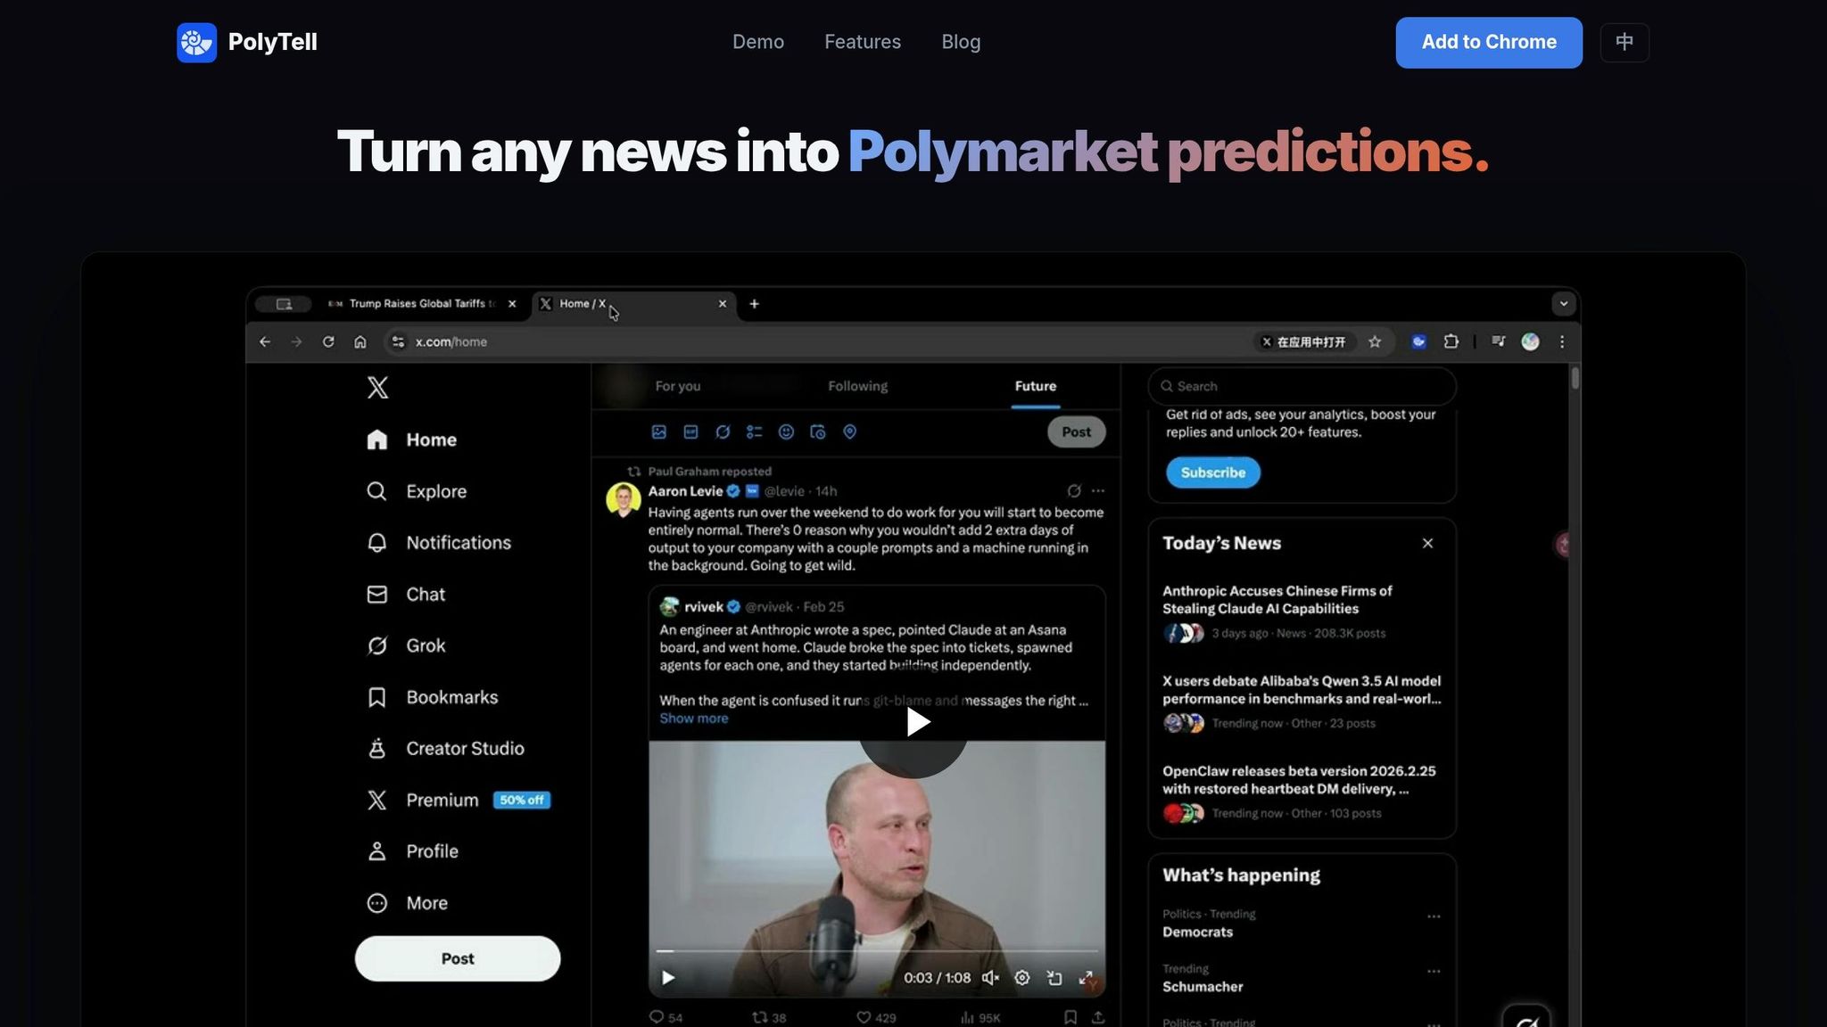This screenshot has height=1027, width=1827.
Task: Click the schedule post icon
Action: click(818, 432)
